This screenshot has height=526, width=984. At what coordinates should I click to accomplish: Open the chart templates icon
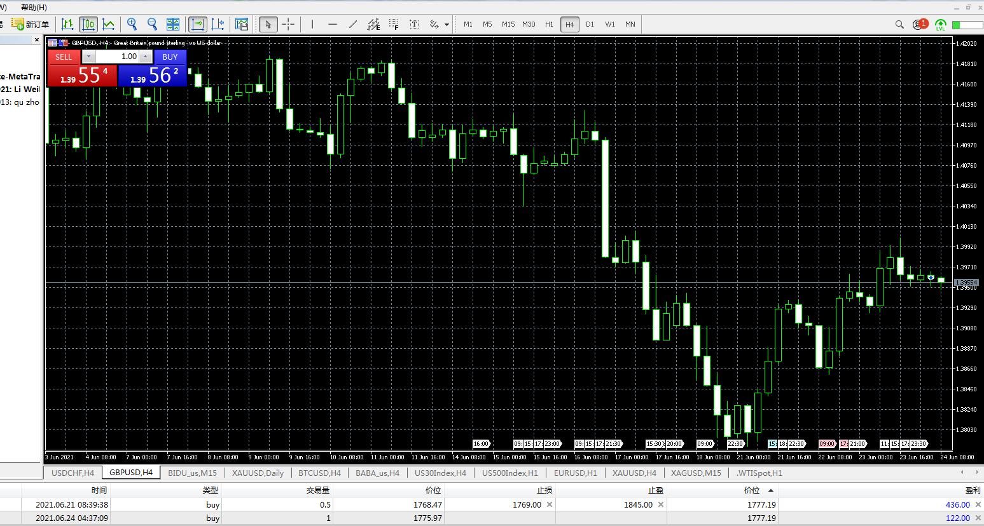coord(242,24)
